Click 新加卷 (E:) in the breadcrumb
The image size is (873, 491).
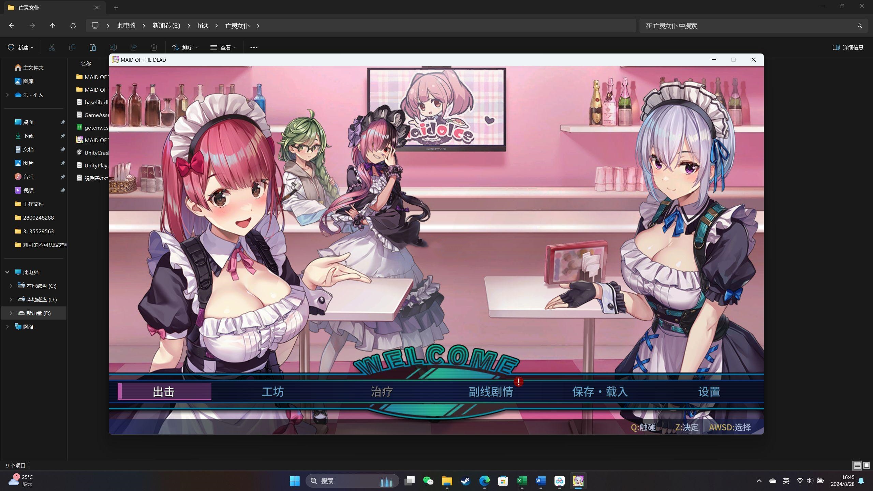point(166,26)
